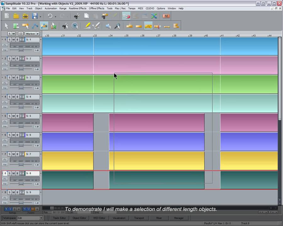The width and height of the screenshot is (283, 226).
Task: Open the Offline Effects menu
Action: pyautogui.click(x=97, y=8)
